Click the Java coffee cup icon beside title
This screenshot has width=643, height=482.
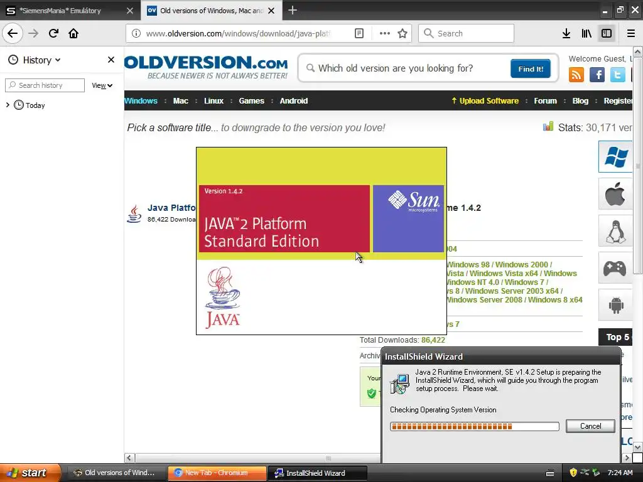pyautogui.click(x=134, y=214)
